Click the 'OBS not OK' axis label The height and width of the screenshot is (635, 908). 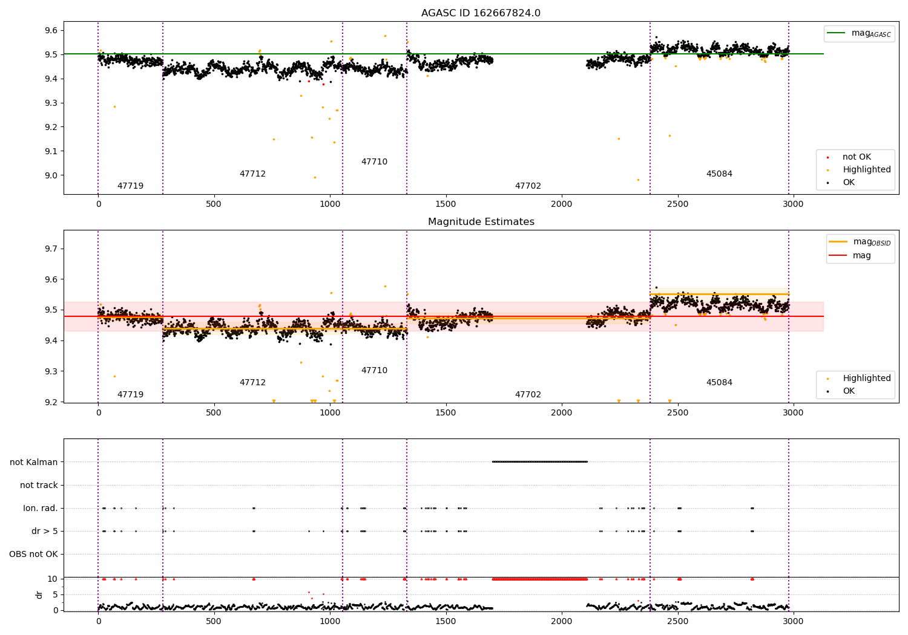click(33, 555)
